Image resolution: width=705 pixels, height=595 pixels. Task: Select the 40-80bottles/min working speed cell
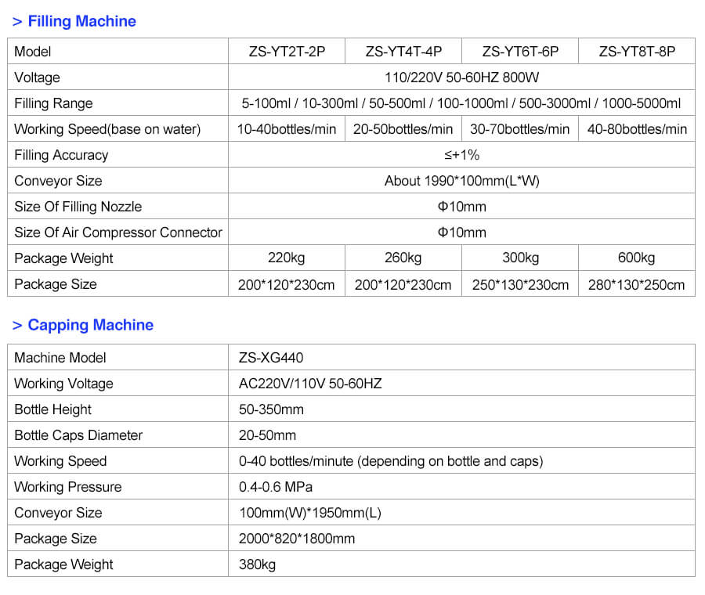point(636,129)
